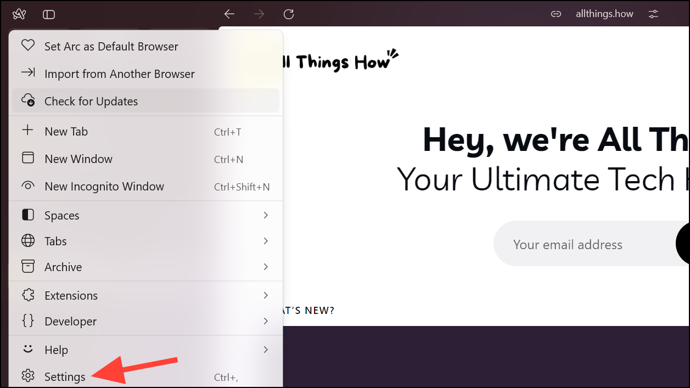Open the Arc logo menu
690x388 pixels.
19,14
